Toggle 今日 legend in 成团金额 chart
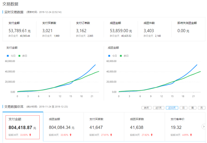207x143 pixels. pos(113,56)
